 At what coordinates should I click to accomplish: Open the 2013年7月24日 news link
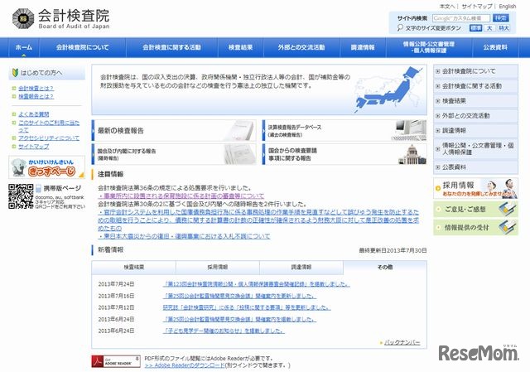[x=256, y=284]
